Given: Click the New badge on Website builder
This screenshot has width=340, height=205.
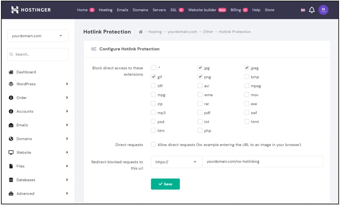Looking at the screenshot, I should click(x=222, y=10).
